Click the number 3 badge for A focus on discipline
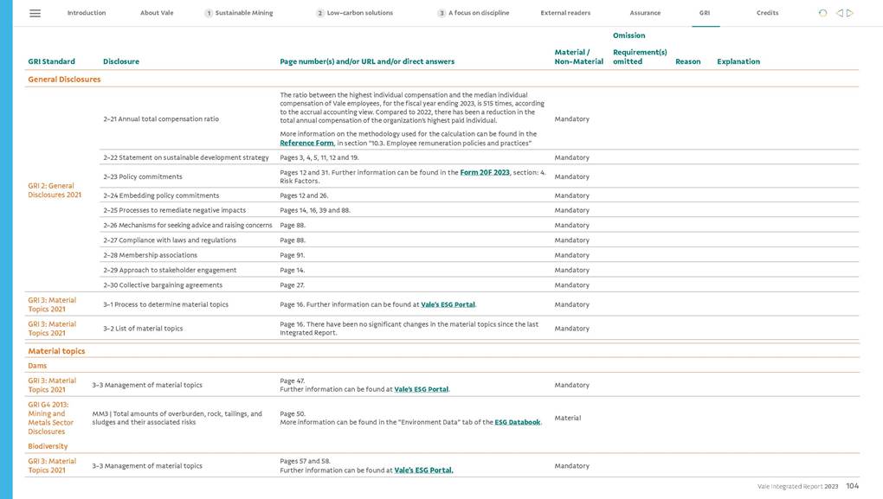This screenshot has height=499, width=883. (x=441, y=13)
